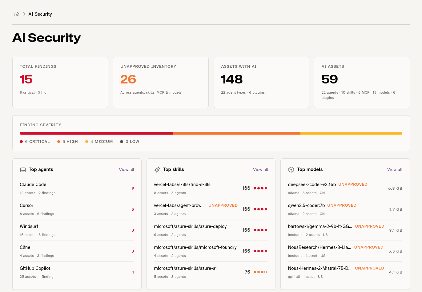Open Nous-Hermes-2-Mistral-7B-D... model

pyautogui.click(x=320, y=268)
